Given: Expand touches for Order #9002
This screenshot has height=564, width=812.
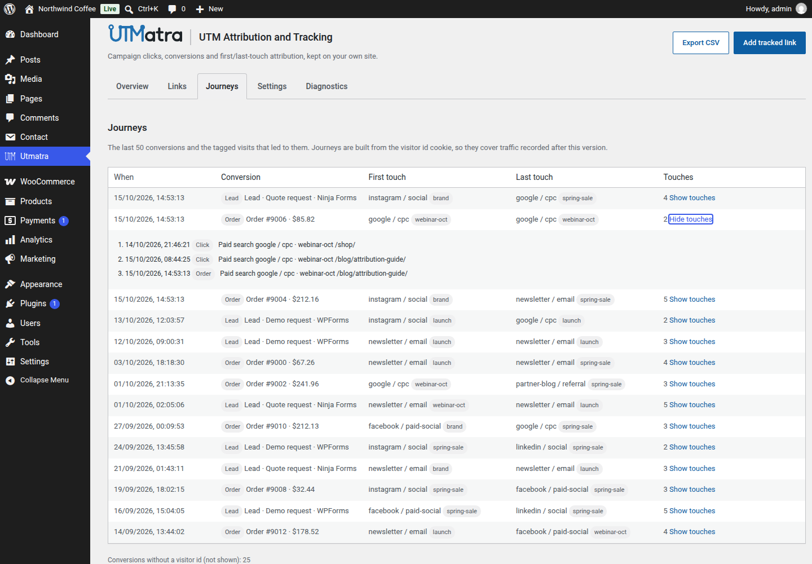Looking at the screenshot, I should (692, 384).
